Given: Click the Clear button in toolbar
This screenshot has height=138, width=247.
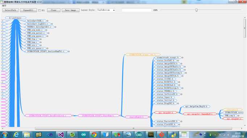Looking at the screenshot, I should [x=54, y=10].
